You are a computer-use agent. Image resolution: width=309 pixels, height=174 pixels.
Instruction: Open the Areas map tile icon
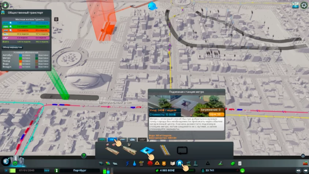(295, 5)
